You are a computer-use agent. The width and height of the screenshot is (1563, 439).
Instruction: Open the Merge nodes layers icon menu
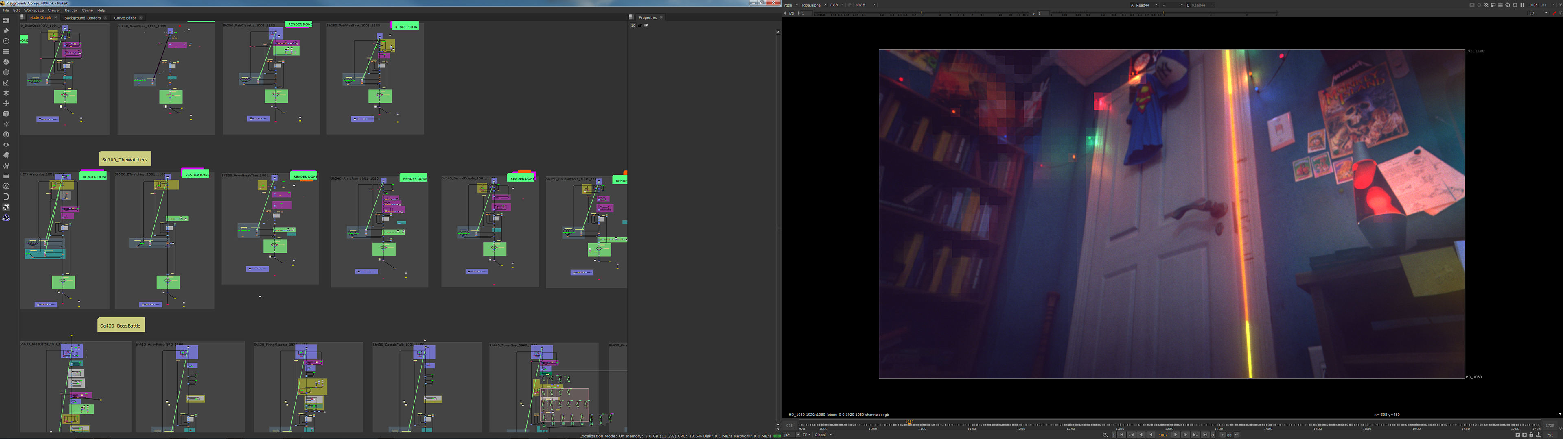6,93
